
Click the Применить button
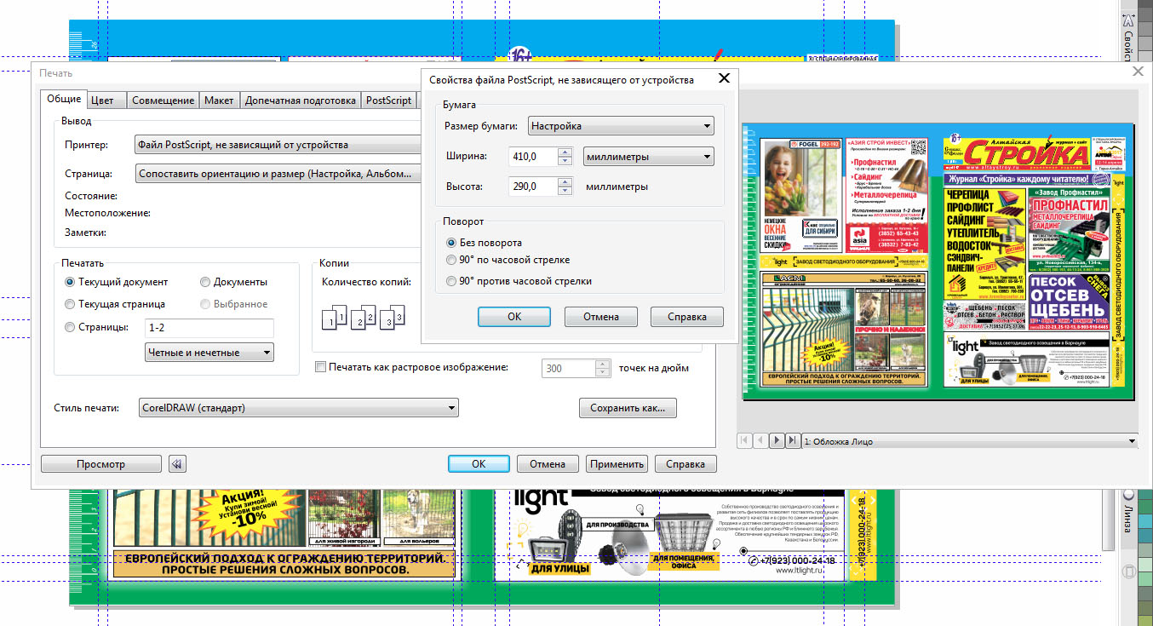pyautogui.click(x=617, y=464)
